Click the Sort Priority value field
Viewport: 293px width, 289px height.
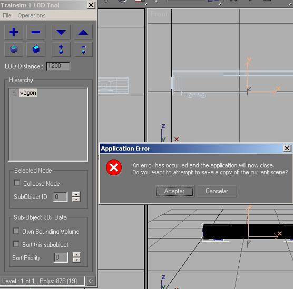click(61, 257)
